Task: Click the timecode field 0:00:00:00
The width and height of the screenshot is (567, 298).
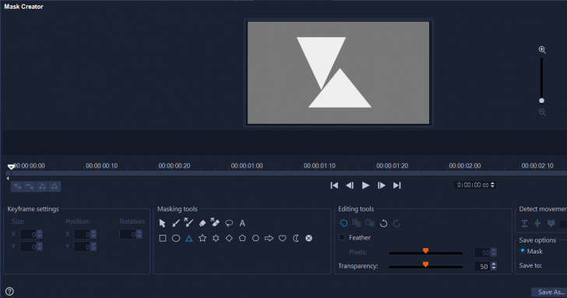Action: tap(472, 185)
